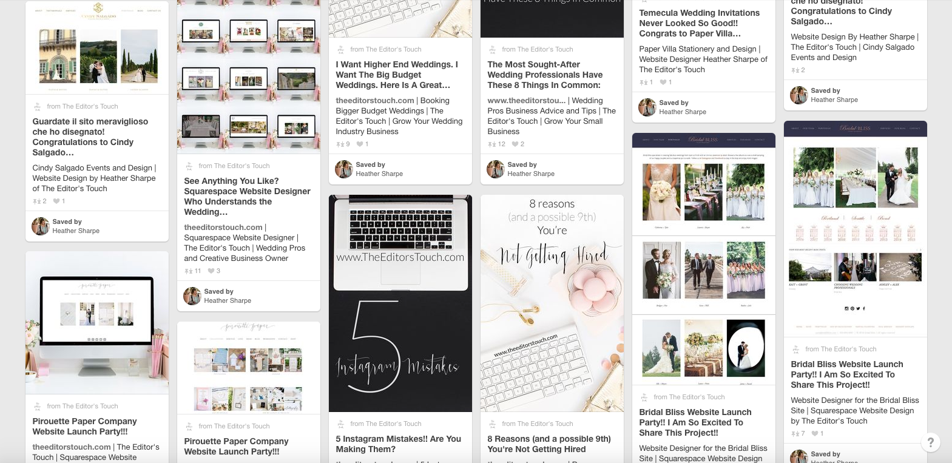Open Pirouette Paper stationery grid screenshot pin
The width and height of the screenshot is (952, 463).
coord(249,368)
